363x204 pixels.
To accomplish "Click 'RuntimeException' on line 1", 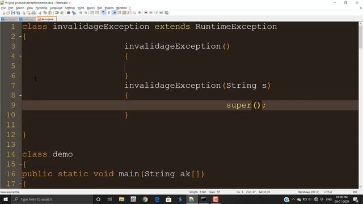I will [236, 27].
